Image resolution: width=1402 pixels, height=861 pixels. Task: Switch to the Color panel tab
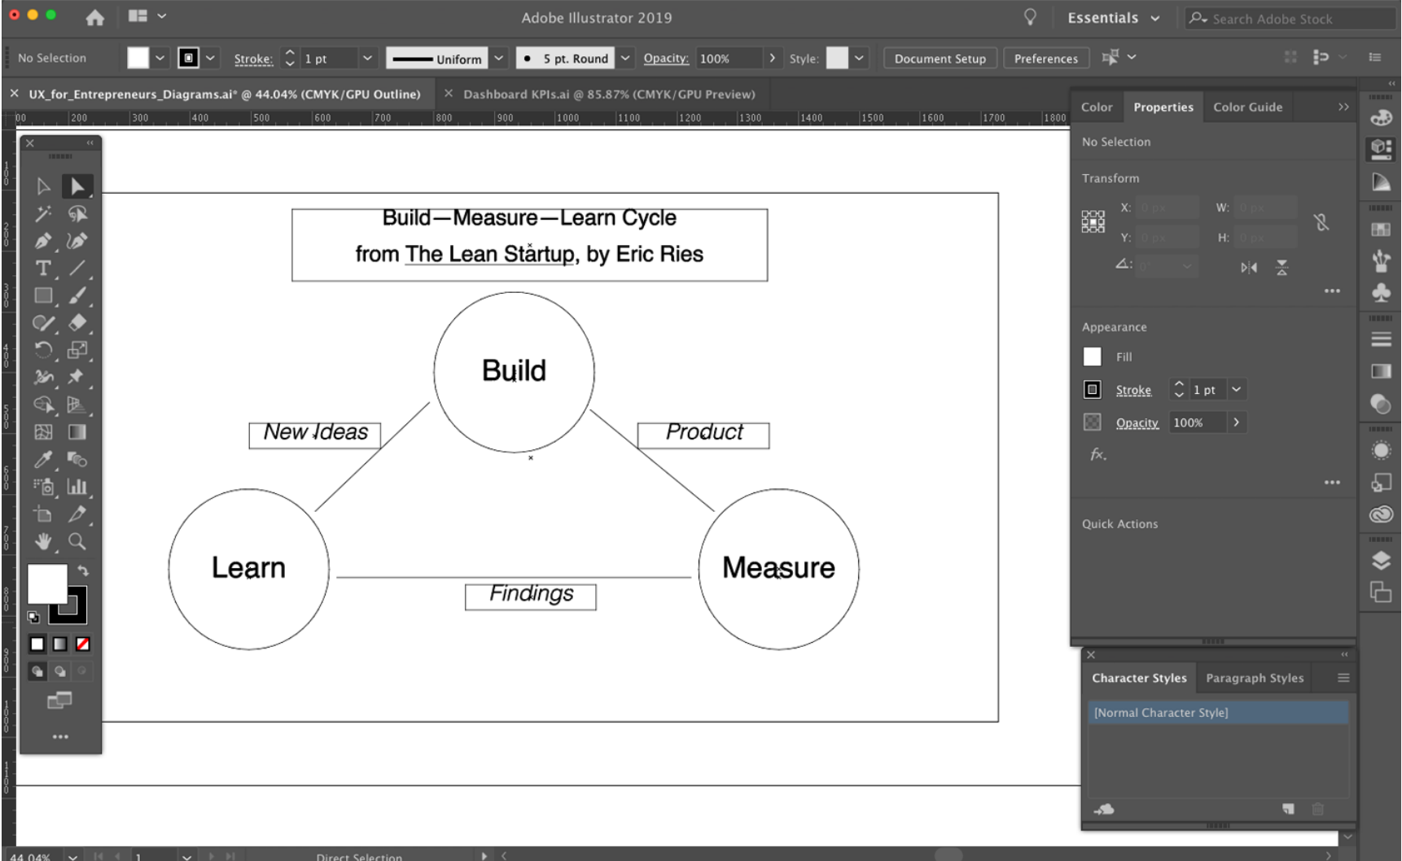pyautogui.click(x=1097, y=107)
